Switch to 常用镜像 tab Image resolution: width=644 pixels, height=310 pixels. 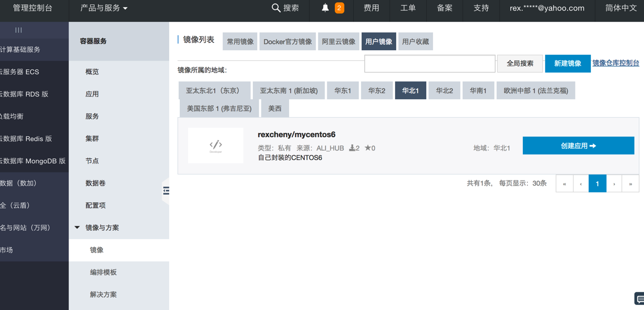coord(241,41)
